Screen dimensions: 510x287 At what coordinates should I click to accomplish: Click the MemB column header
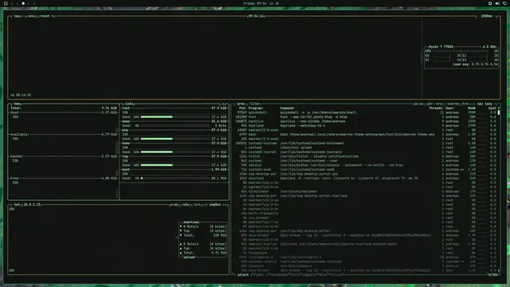tap(472, 108)
